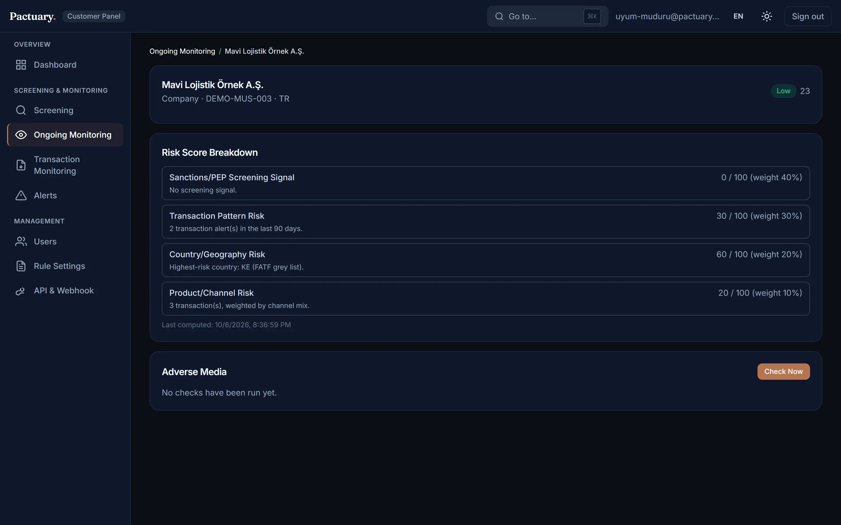
Task: Click the Transaction Monitoring file icon
Action: click(x=21, y=165)
